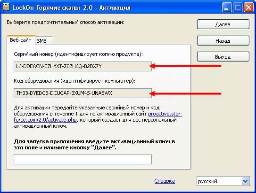Click the label 'Серийный номер (идентифицирует копию продукта):'
Image resolution: width=256 pixels, height=193 pixels.
78,54
